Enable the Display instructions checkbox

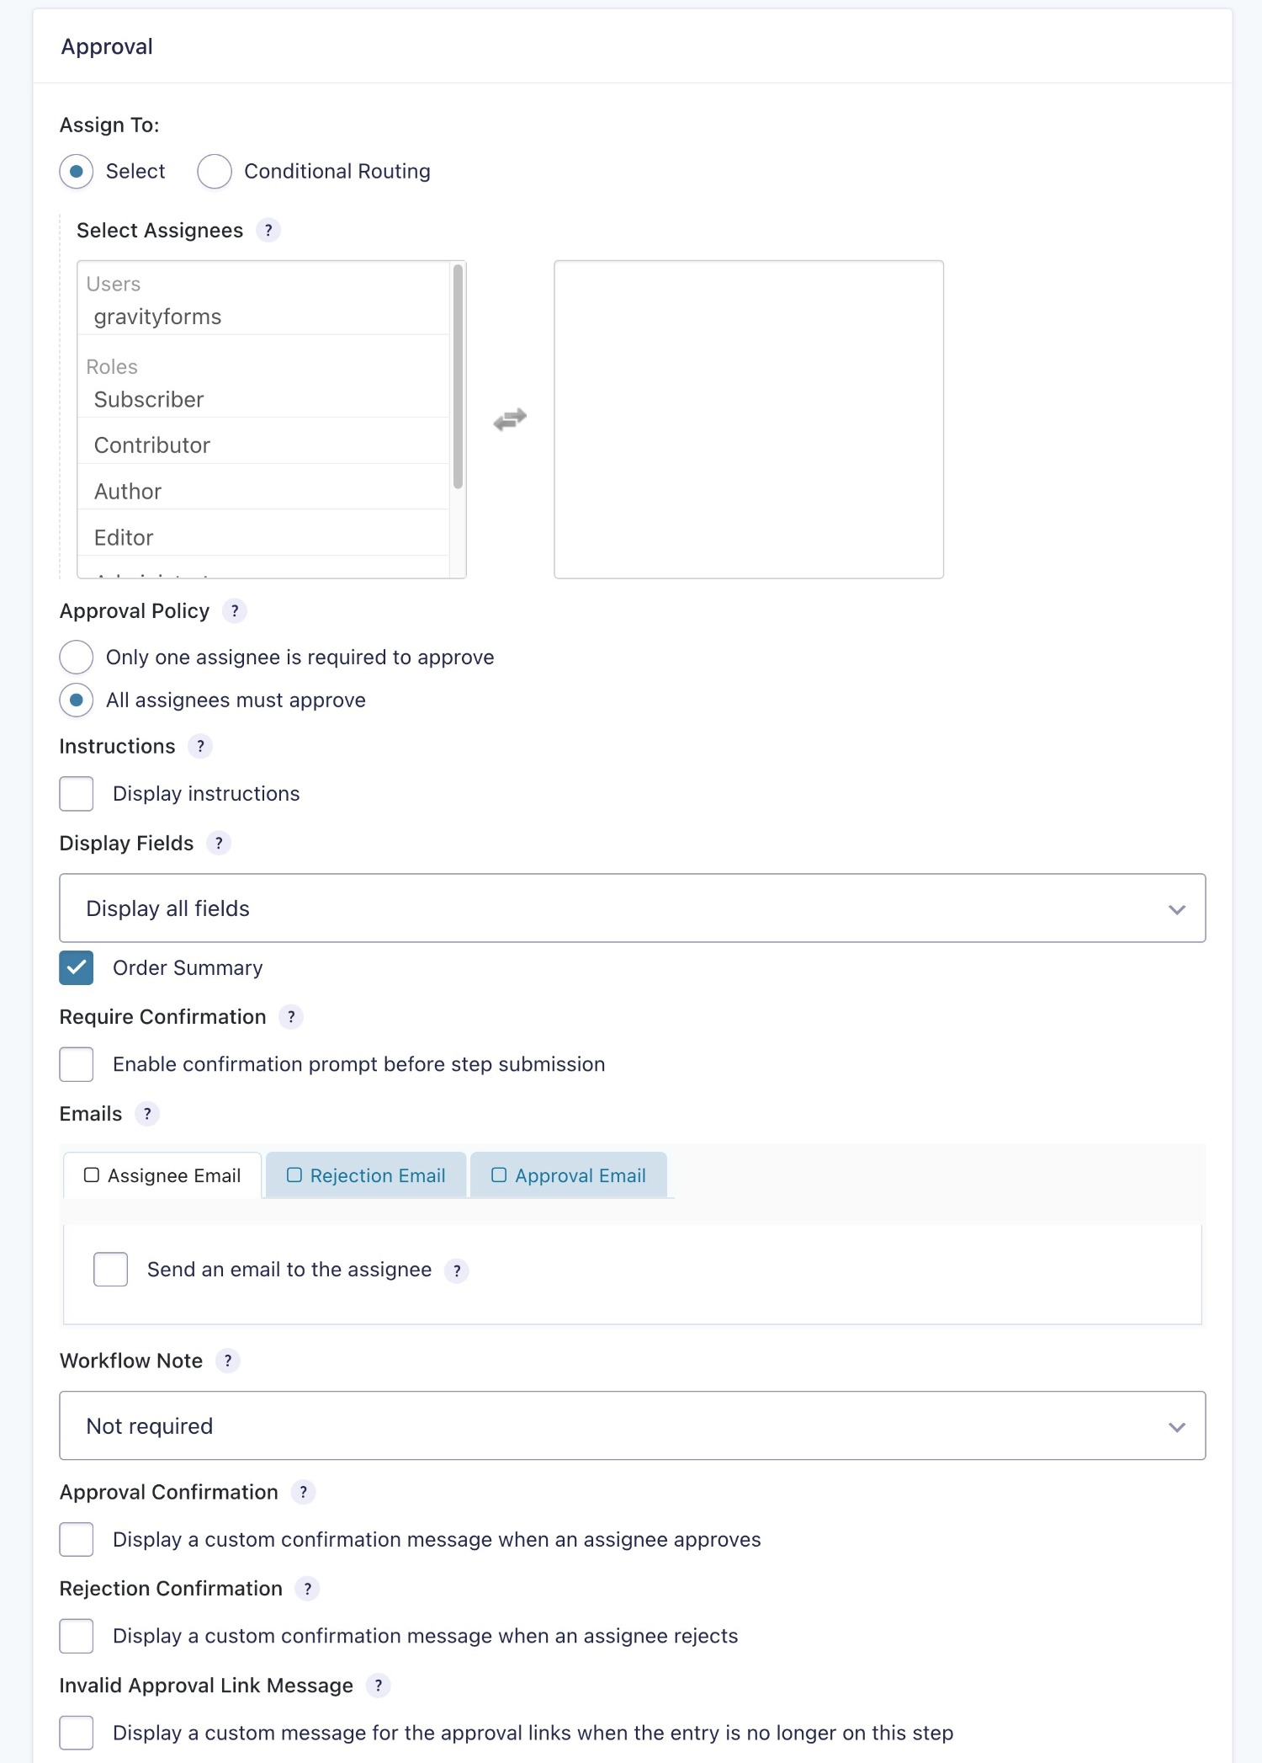point(77,794)
